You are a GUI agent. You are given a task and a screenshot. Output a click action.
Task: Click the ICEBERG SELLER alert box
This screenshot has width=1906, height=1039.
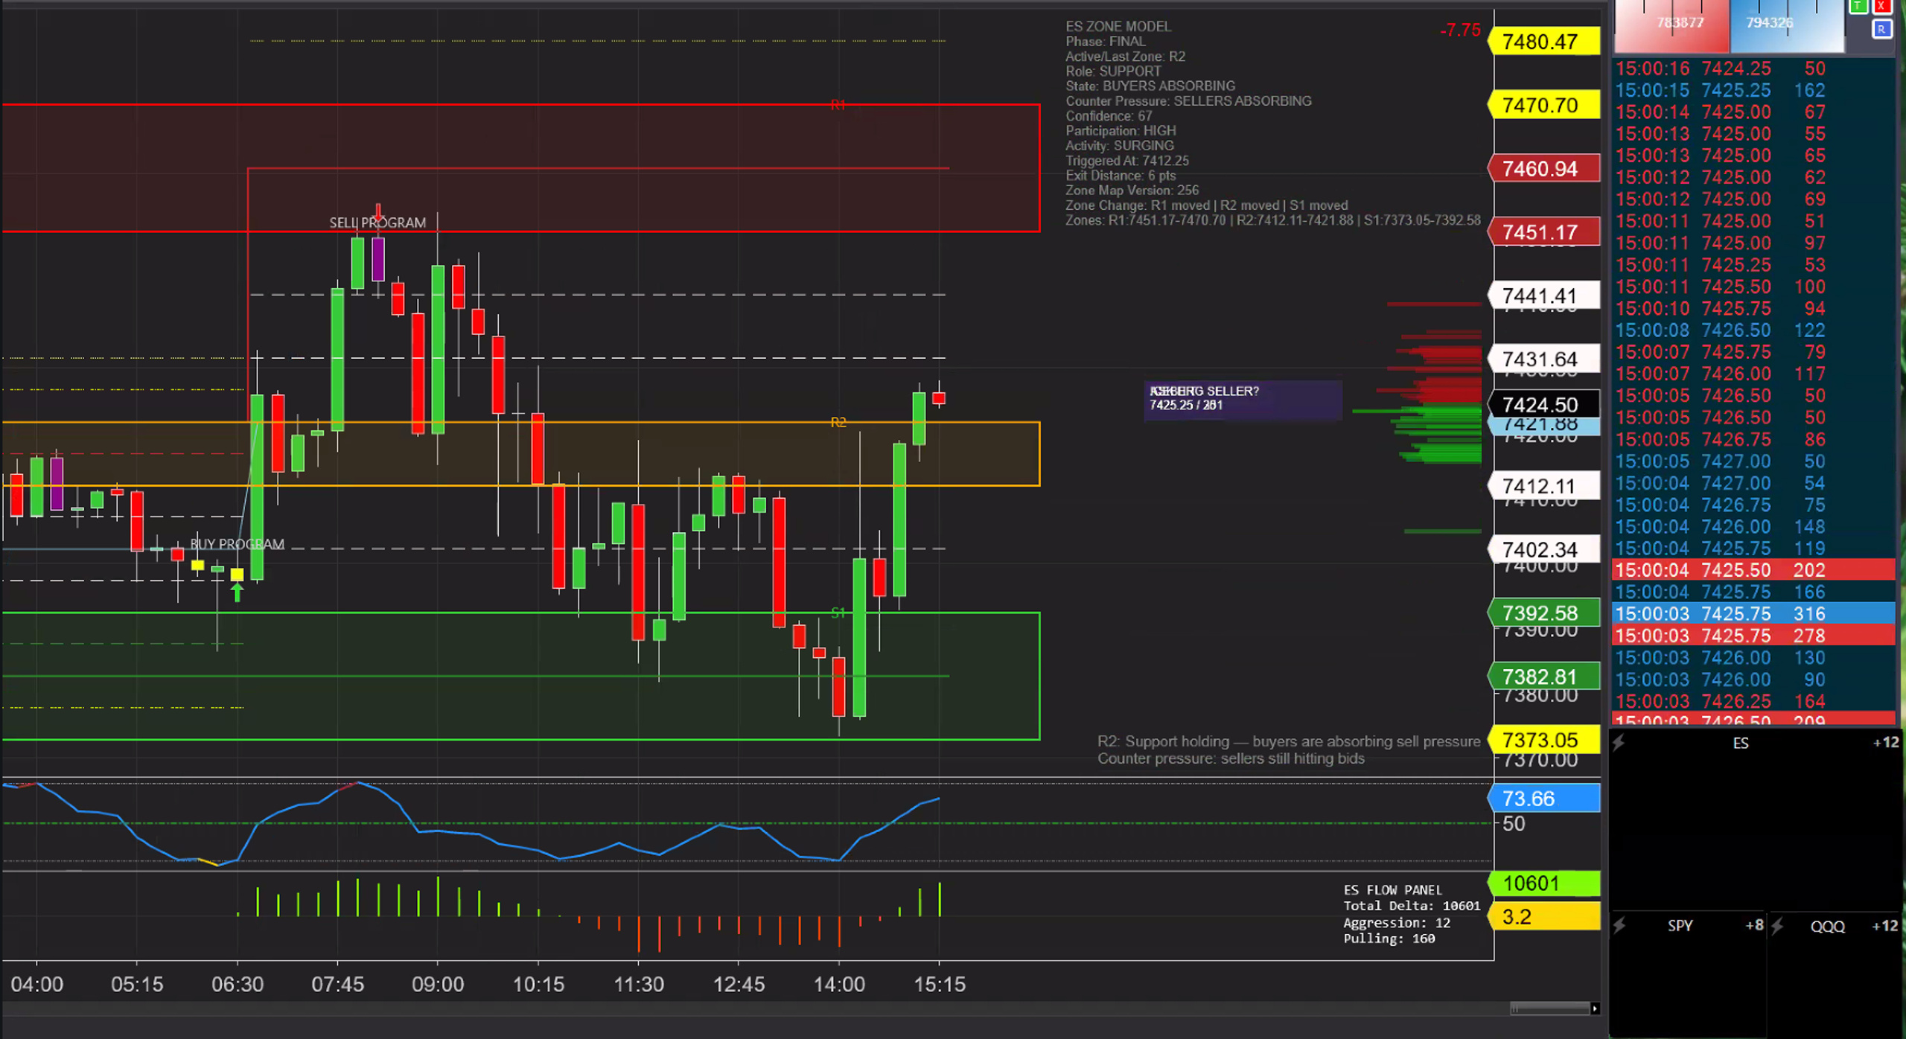coord(1243,400)
